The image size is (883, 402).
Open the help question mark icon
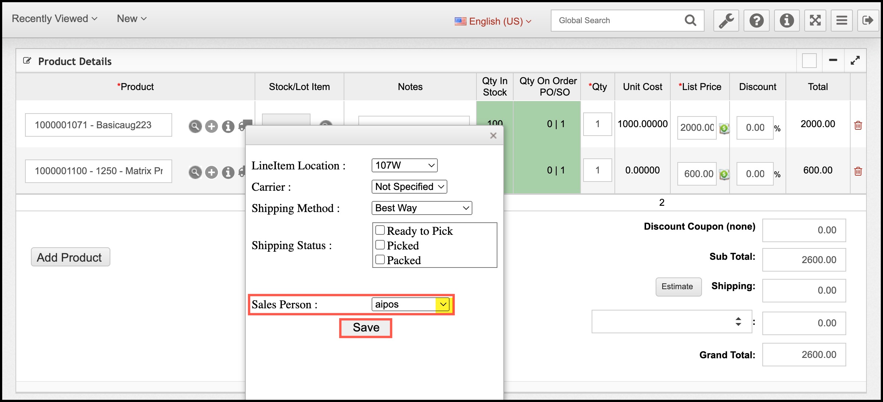point(756,21)
